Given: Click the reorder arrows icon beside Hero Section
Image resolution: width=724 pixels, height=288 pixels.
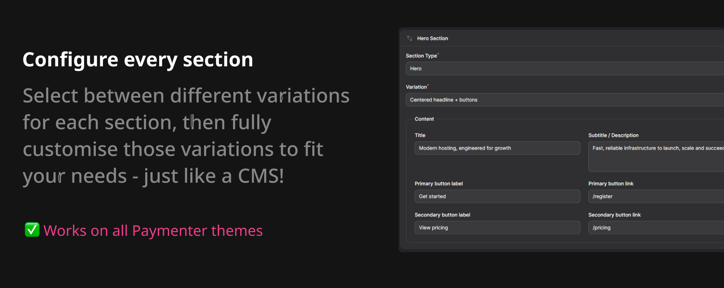Looking at the screenshot, I should pyautogui.click(x=410, y=38).
